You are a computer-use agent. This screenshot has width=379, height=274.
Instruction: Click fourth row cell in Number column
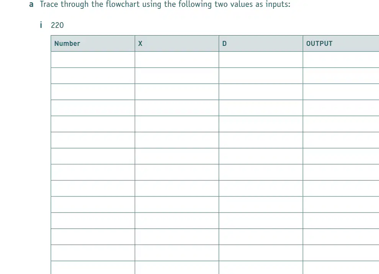pos(93,108)
